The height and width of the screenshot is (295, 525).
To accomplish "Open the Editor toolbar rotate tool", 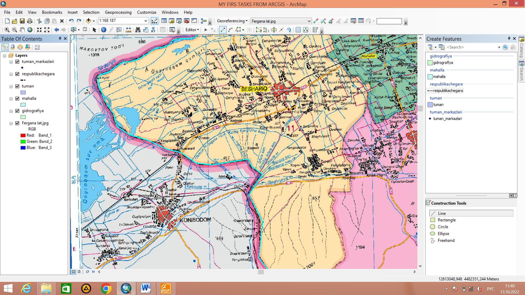I will coord(289,30).
